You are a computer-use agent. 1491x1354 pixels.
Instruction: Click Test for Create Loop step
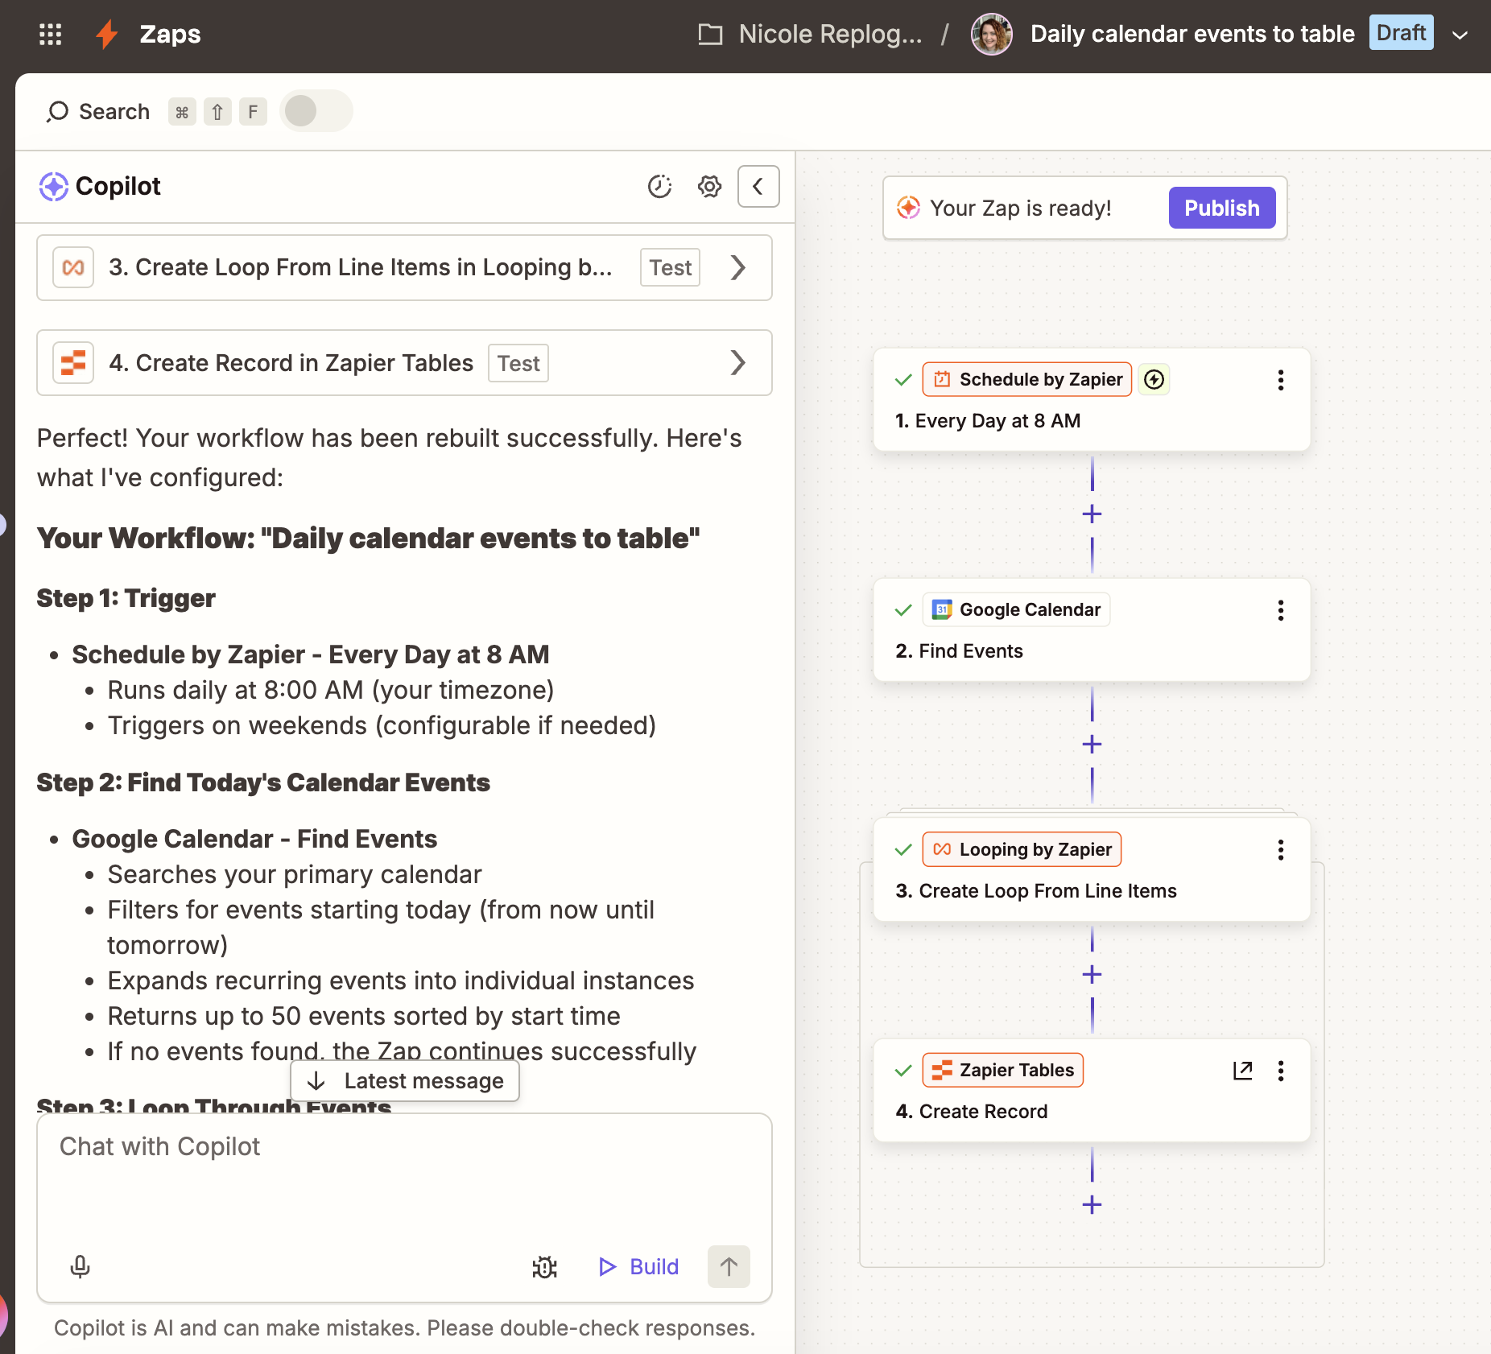tap(670, 267)
